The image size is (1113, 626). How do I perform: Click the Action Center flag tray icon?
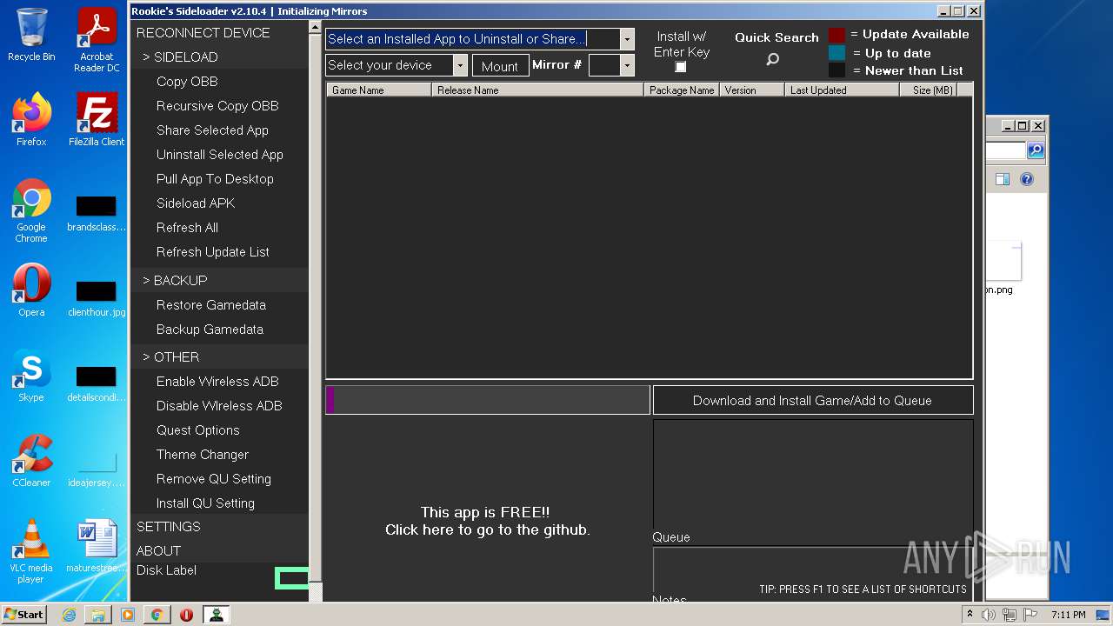(1030, 615)
